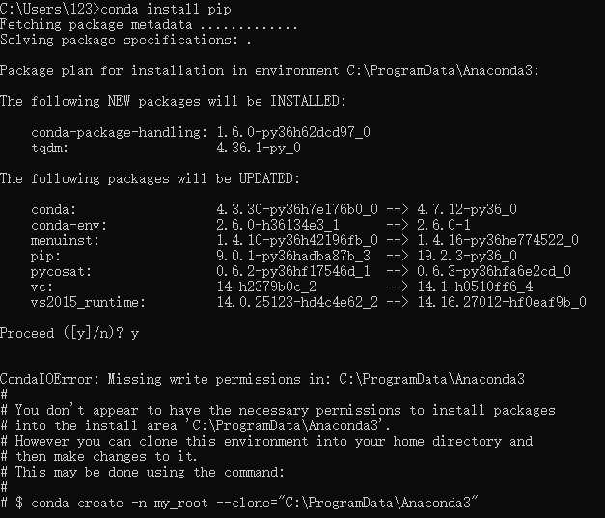Click the menuinst old version text

(x=297, y=241)
